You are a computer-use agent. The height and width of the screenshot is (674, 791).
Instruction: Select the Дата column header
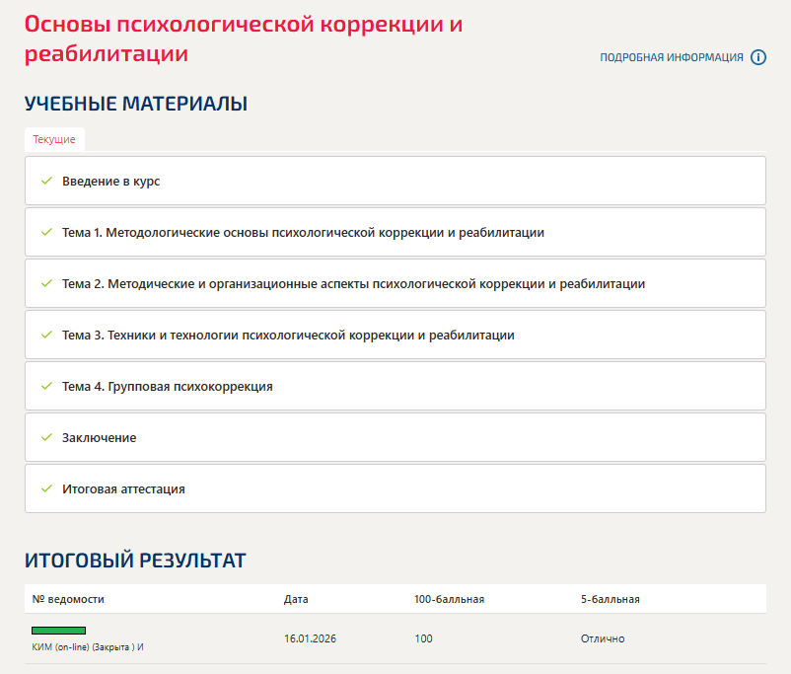coord(296,599)
